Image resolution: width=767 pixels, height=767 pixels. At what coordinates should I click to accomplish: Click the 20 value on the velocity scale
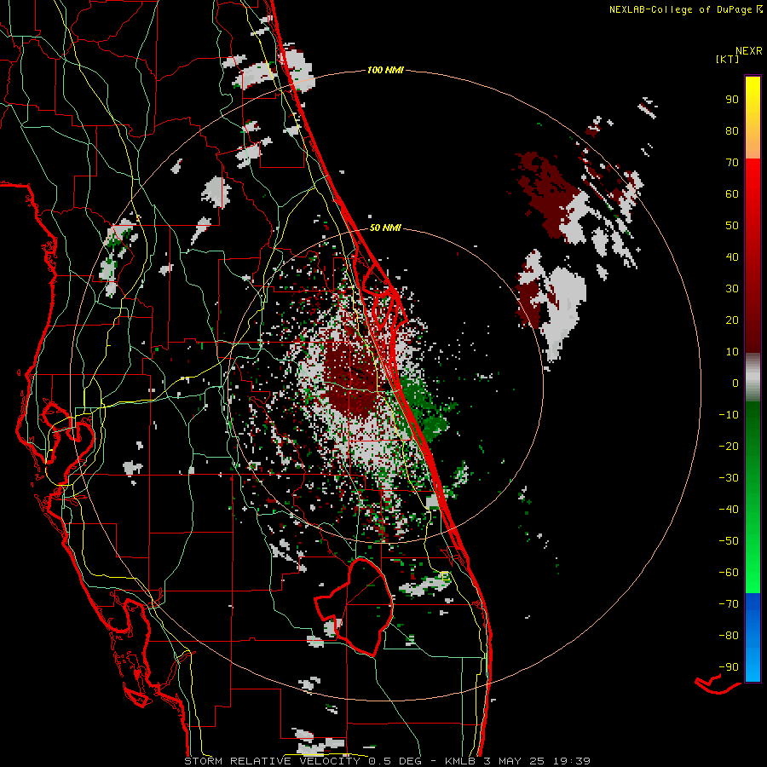pos(732,320)
